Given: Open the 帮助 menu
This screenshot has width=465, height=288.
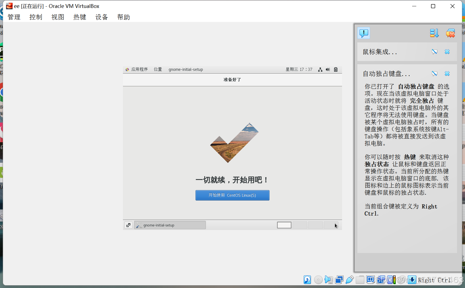Looking at the screenshot, I should pos(124,17).
